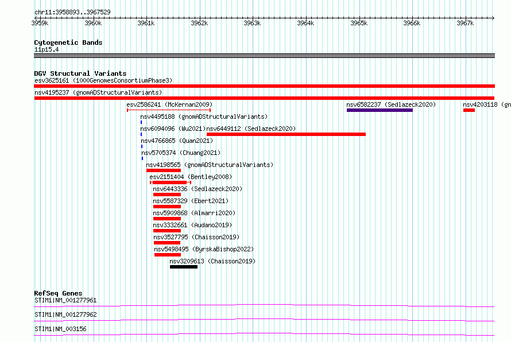
Task: Click the 3967k ruler tick label
Action: pos(465,23)
